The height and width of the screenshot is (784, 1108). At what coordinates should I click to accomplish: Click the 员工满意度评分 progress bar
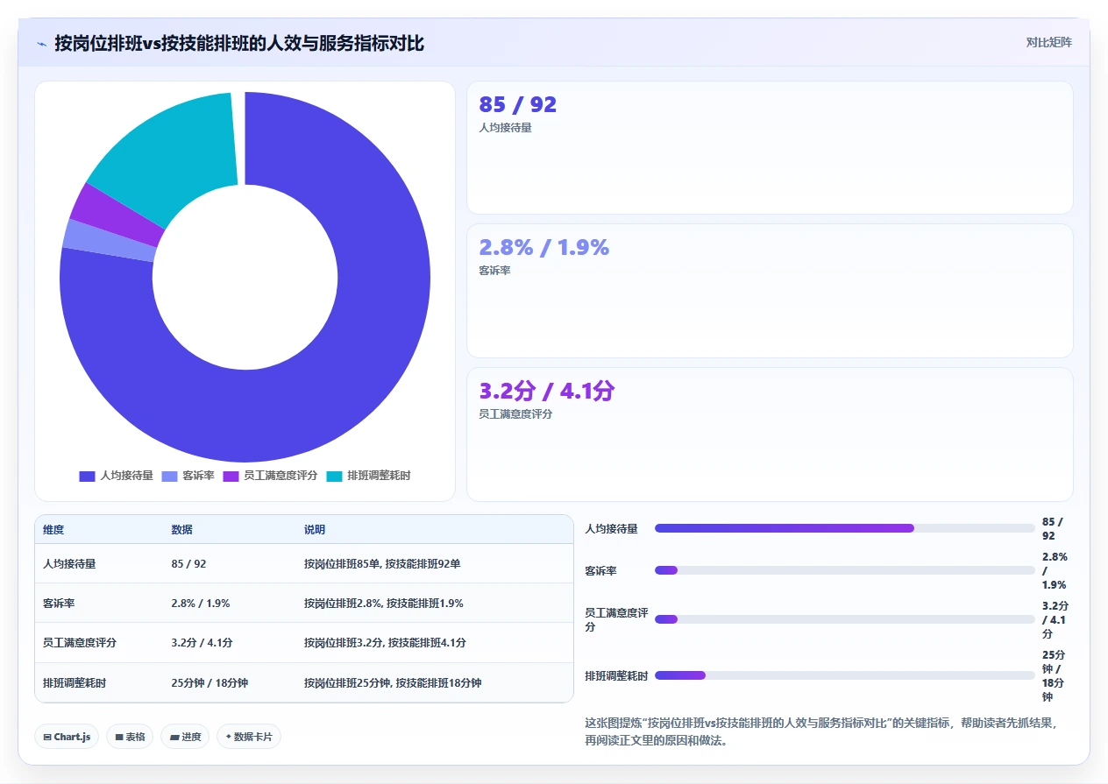coord(845,619)
